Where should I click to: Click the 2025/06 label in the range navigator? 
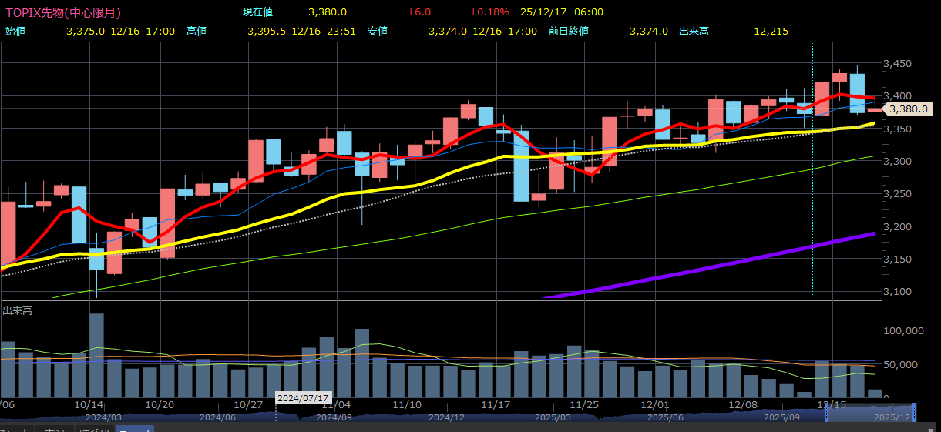[x=667, y=417]
